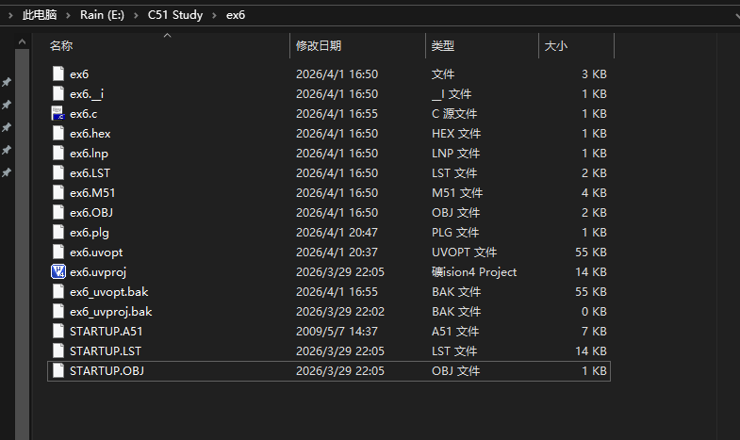This screenshot has height=440, width=740.
Task: Expand the chevron before 此电脑
Action: pyautogui.click(x=10, y=16)
